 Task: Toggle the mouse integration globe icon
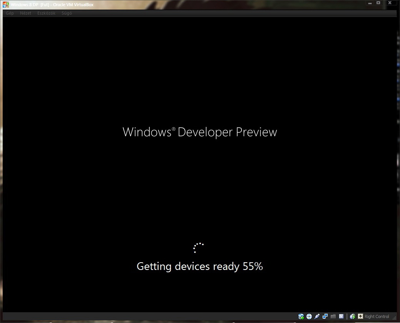coord(353,316)
